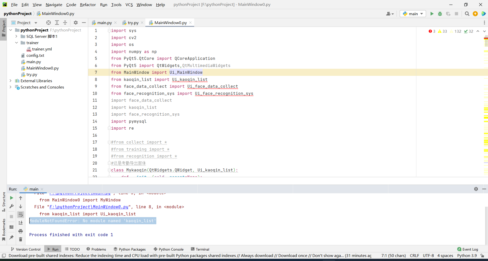Viewport: 488px width, 261px height.
Task: Expand all in Project tool window
Action: [x=57, y=23]
